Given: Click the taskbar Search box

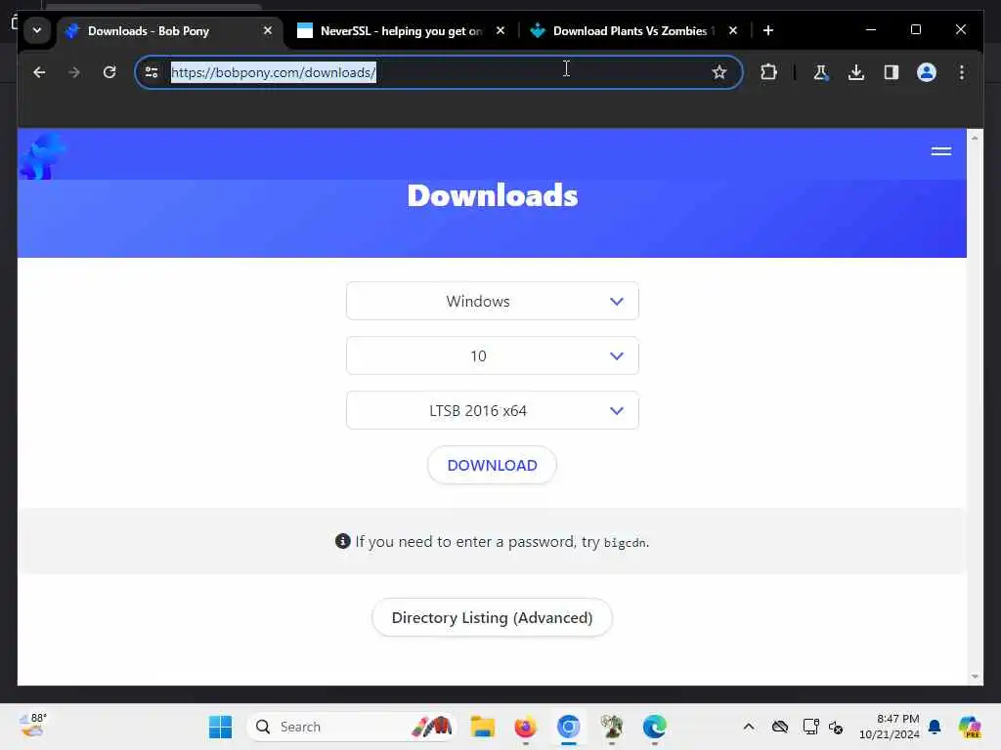Looking at the screenshot, I should point(351,727).
